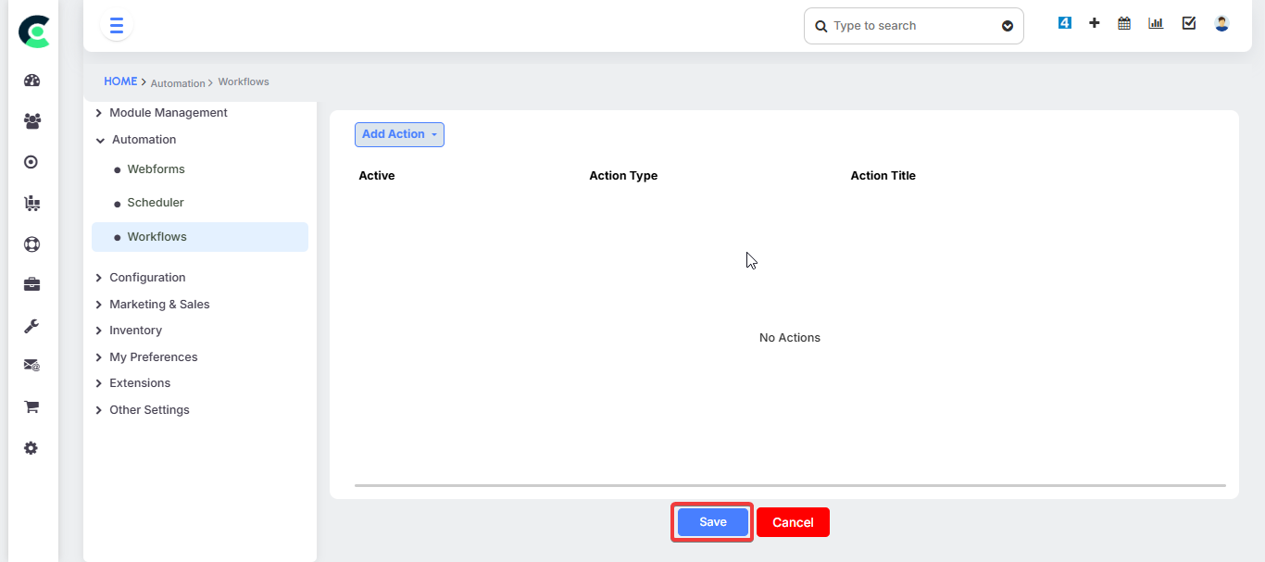Open the wrench tools icon
The width and height of the screenshot is (1265, 562).
click(x=31, y=325)
